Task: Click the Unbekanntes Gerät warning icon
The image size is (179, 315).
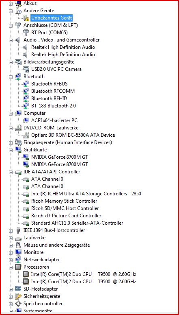Action: click(x=26, y=18)
